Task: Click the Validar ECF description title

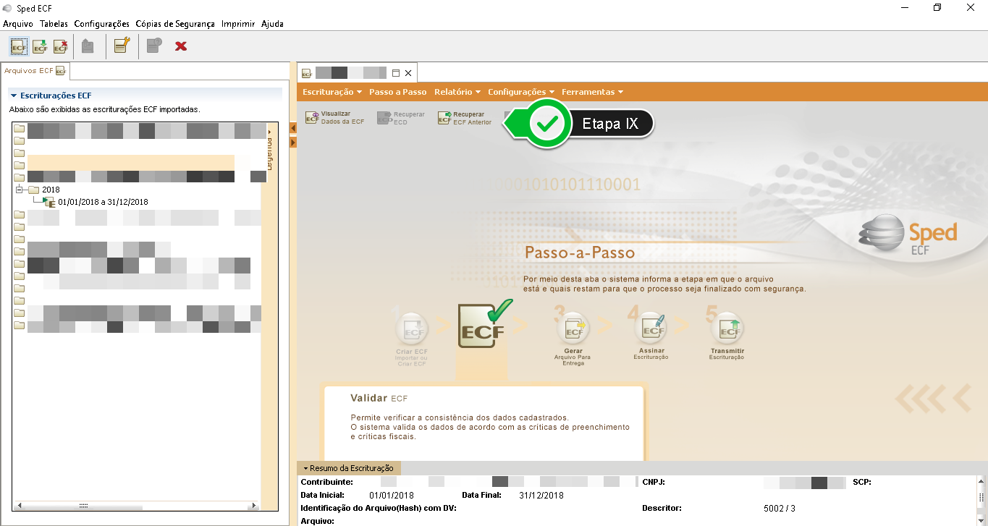Action: coord(379,398)
